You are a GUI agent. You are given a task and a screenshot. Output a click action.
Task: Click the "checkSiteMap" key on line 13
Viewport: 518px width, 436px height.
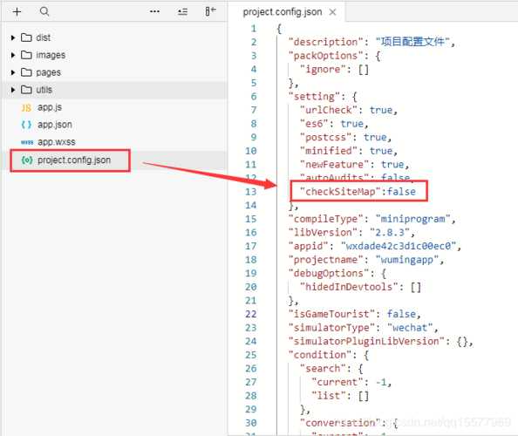pyautogui.click(x=340, y=192)
